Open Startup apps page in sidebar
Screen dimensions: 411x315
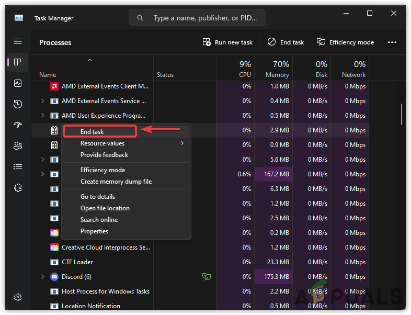(18, 125)
